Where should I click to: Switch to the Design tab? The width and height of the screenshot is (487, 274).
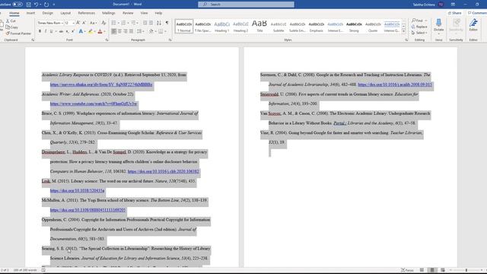(x=47, y=13)
